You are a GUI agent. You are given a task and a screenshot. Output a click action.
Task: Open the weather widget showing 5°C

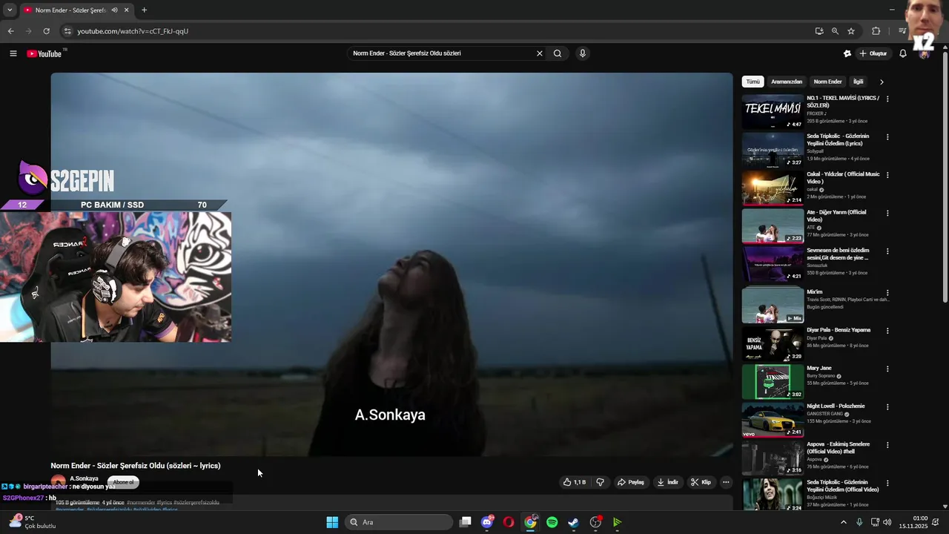[x=31, y=522]
